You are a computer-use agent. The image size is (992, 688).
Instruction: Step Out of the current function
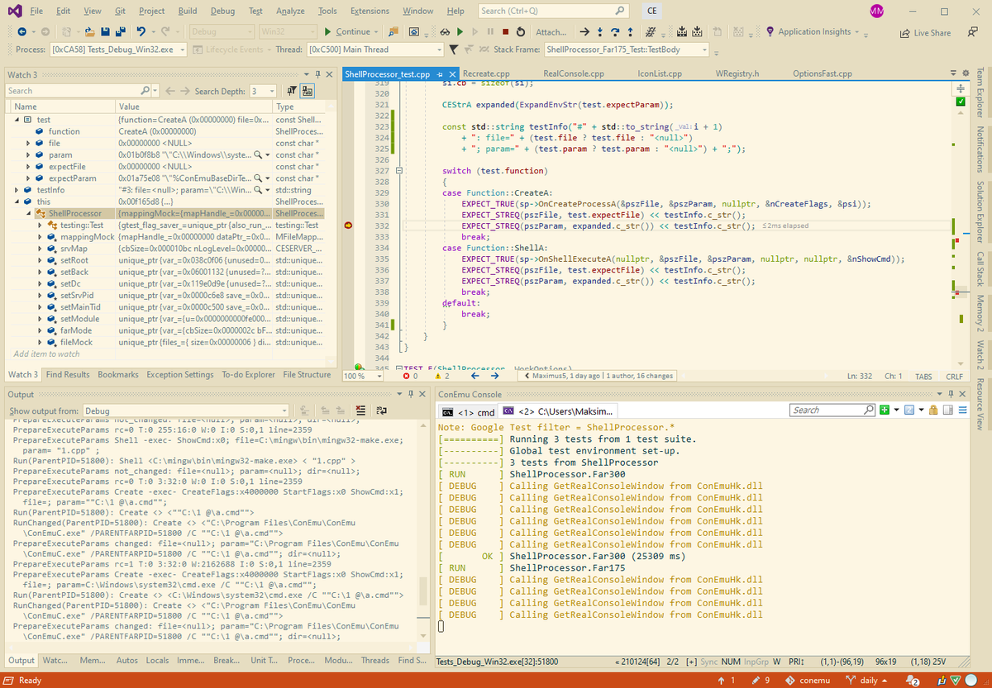[x=630, y=32]
